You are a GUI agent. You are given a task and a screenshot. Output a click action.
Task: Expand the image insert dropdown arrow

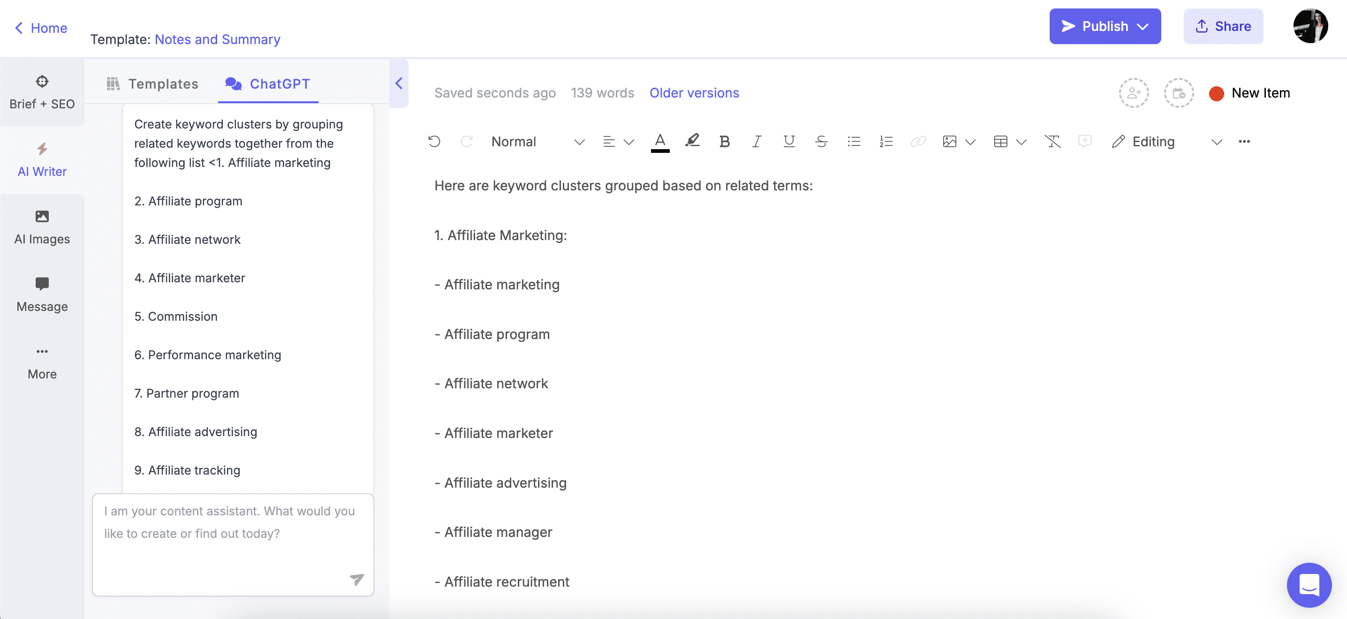coord(970,142)
